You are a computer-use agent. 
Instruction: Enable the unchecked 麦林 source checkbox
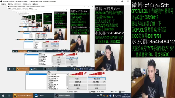pos(49,83)
